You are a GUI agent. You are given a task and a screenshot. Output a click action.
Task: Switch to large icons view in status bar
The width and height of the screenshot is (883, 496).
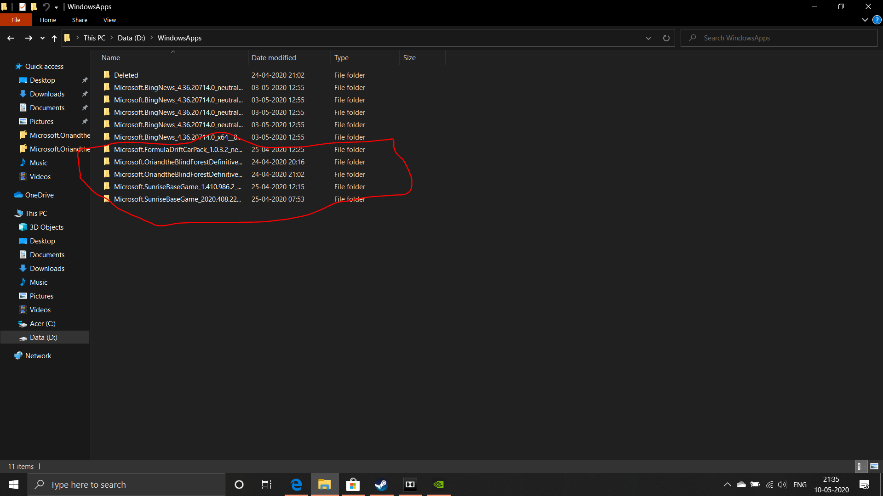point(874,466)
